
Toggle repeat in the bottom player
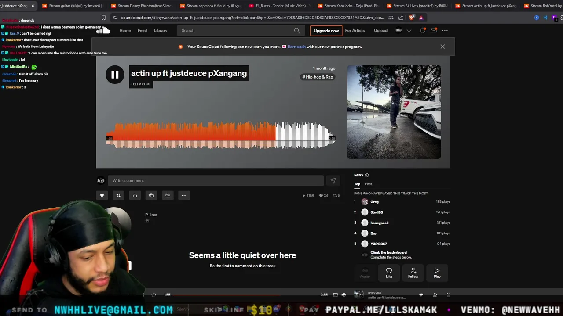[x=154, y=295]
